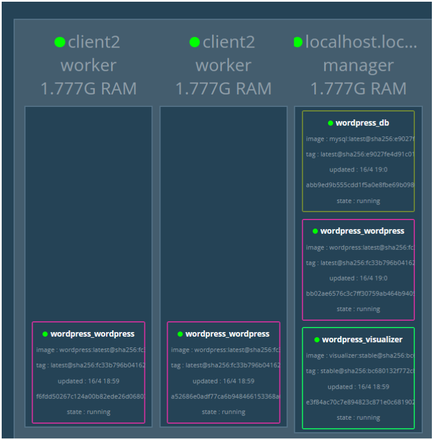Click the green dot next to wordpress_visualizer
The width and height of the screenshot is (433, 439).
317,340
